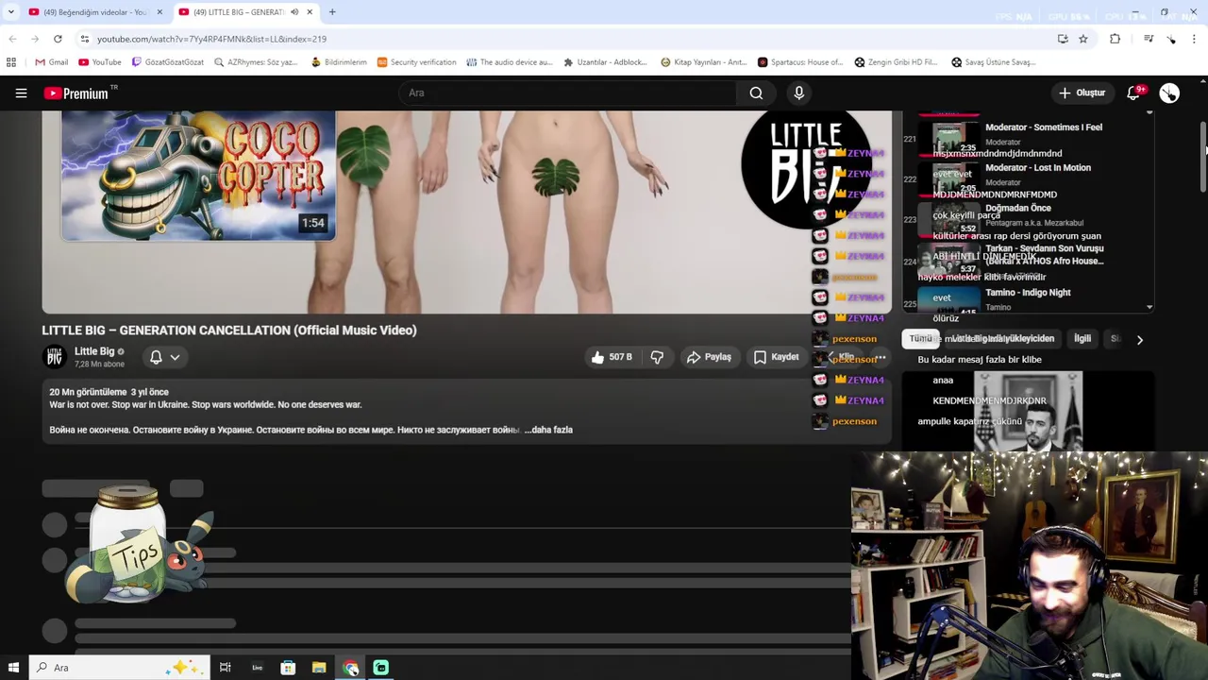
Task: Open Task View on taskbar
Action: (225, 668)
